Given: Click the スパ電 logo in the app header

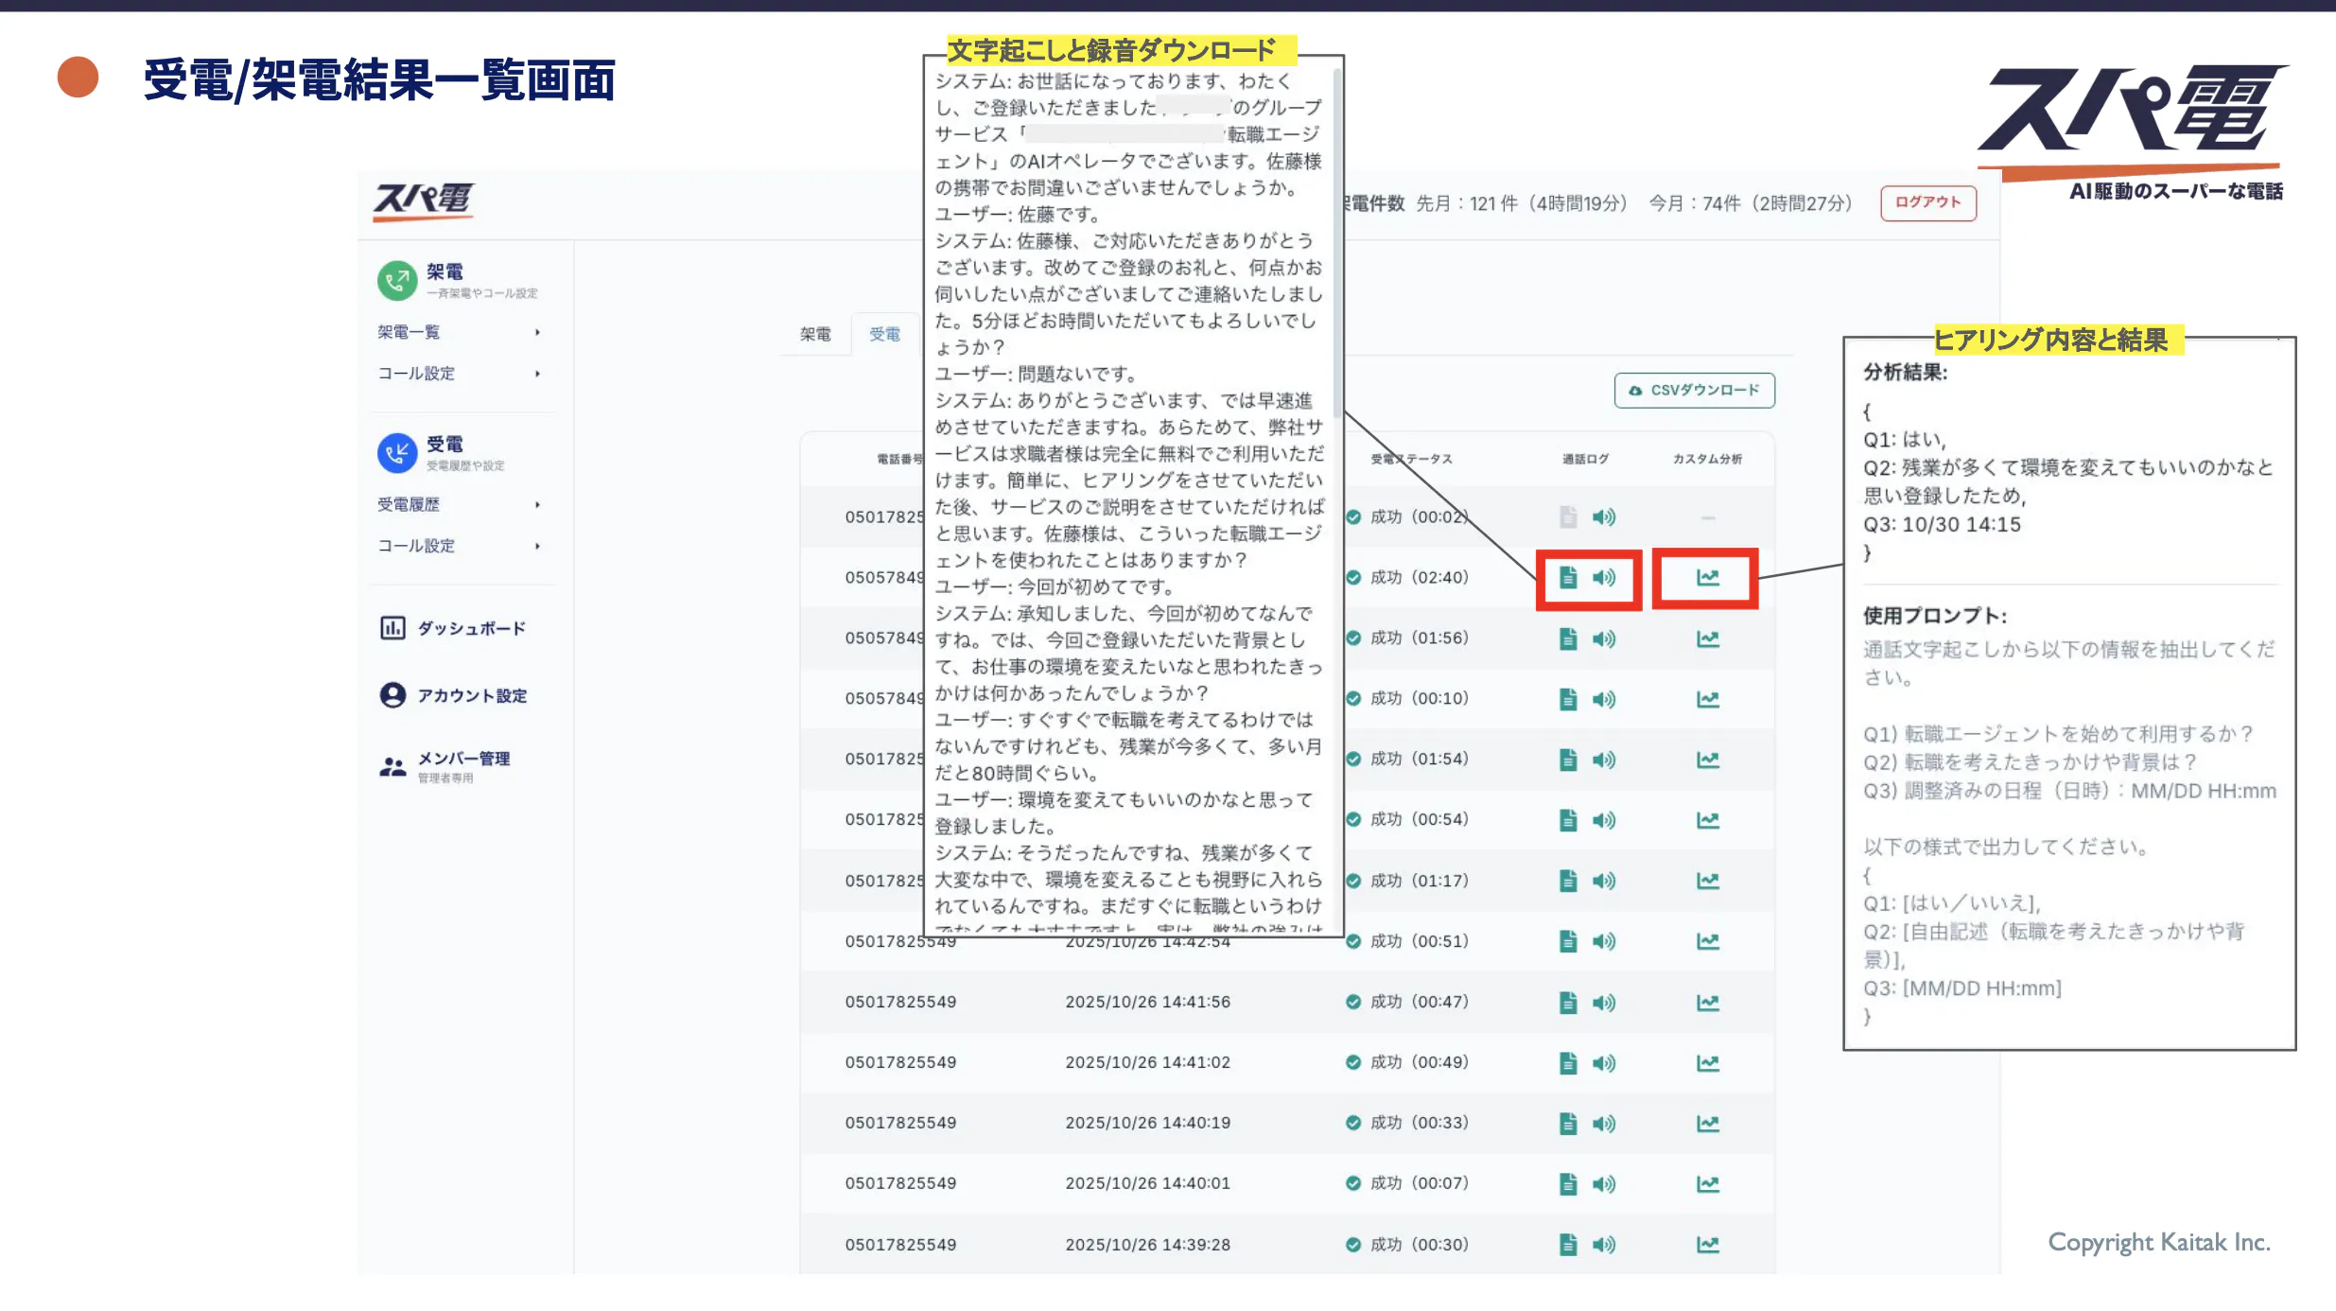Looking at the screenshot, I should click(422, 201).
